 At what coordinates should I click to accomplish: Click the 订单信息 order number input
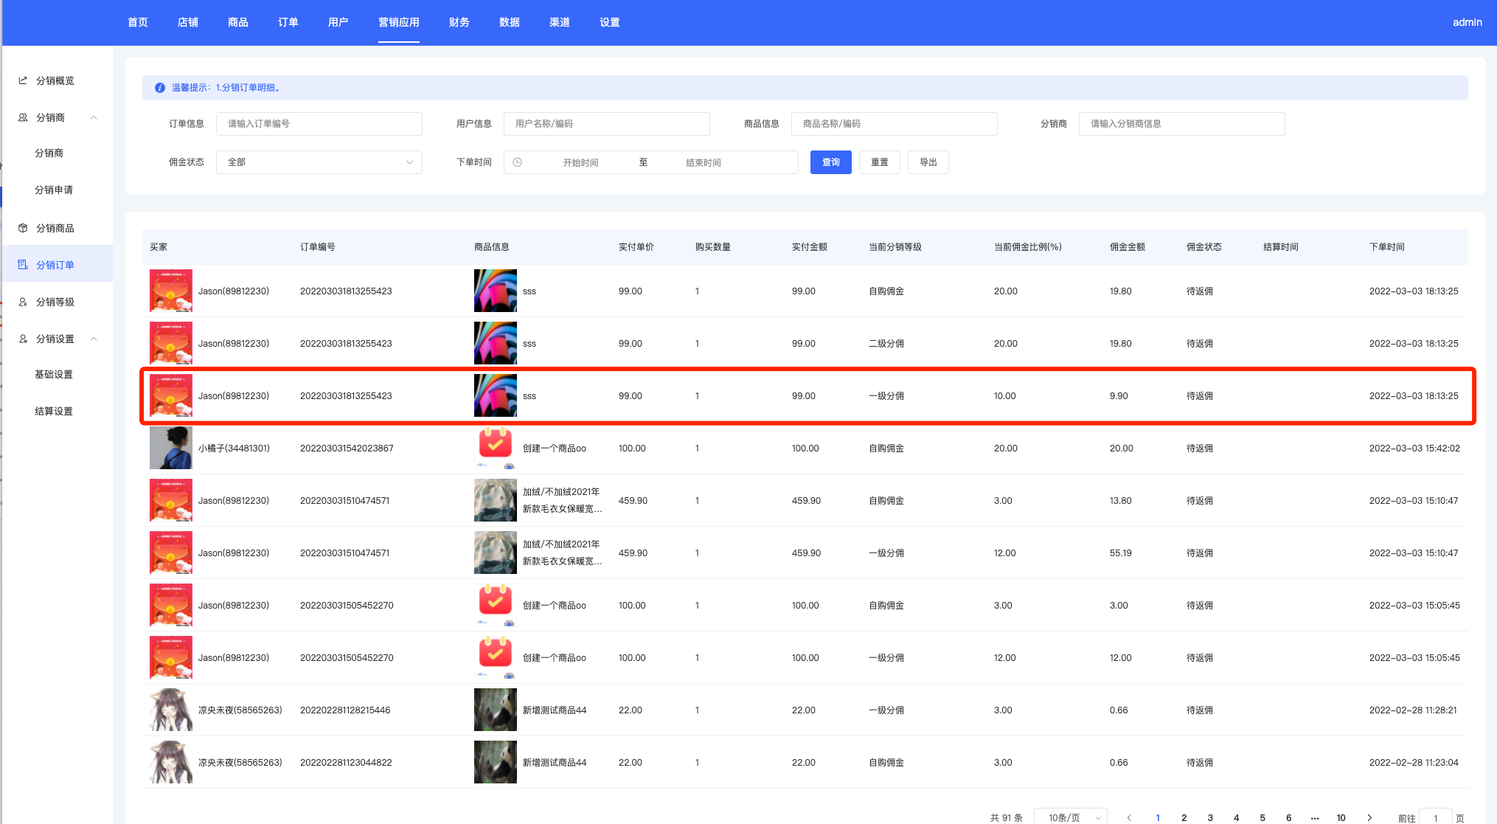pyautogui.click(x=319, y=124)
